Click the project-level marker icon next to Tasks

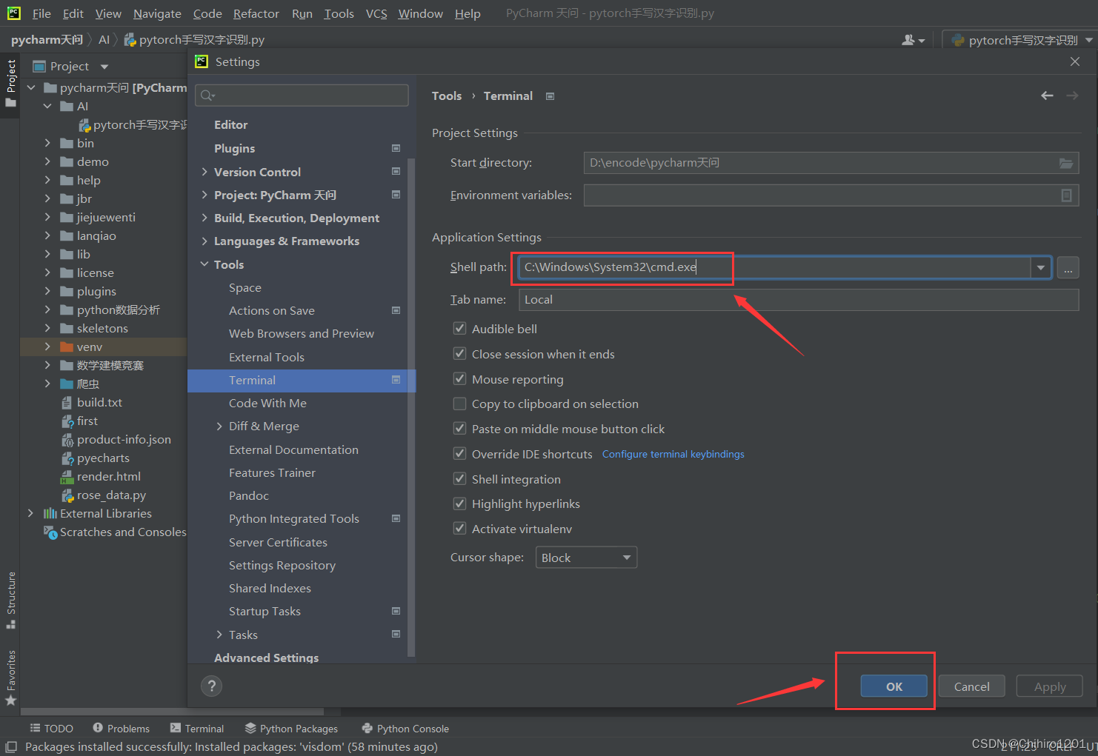coord(396,635)
